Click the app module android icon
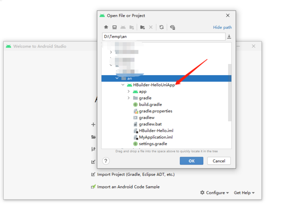The width and height of the screenshot is (297, 216). click(135, 91)
